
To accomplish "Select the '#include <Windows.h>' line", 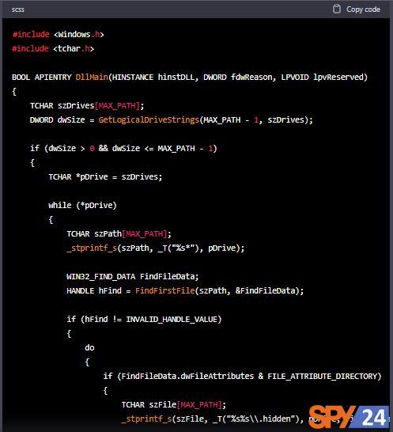I will (x=58, y=34).
